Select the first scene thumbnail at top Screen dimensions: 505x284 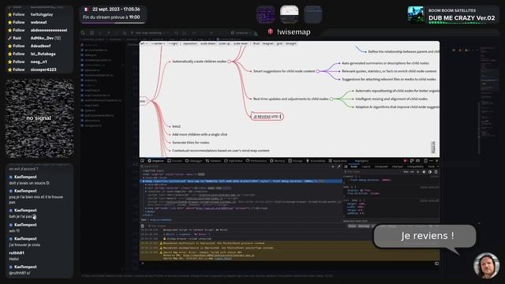click(266, 14)
